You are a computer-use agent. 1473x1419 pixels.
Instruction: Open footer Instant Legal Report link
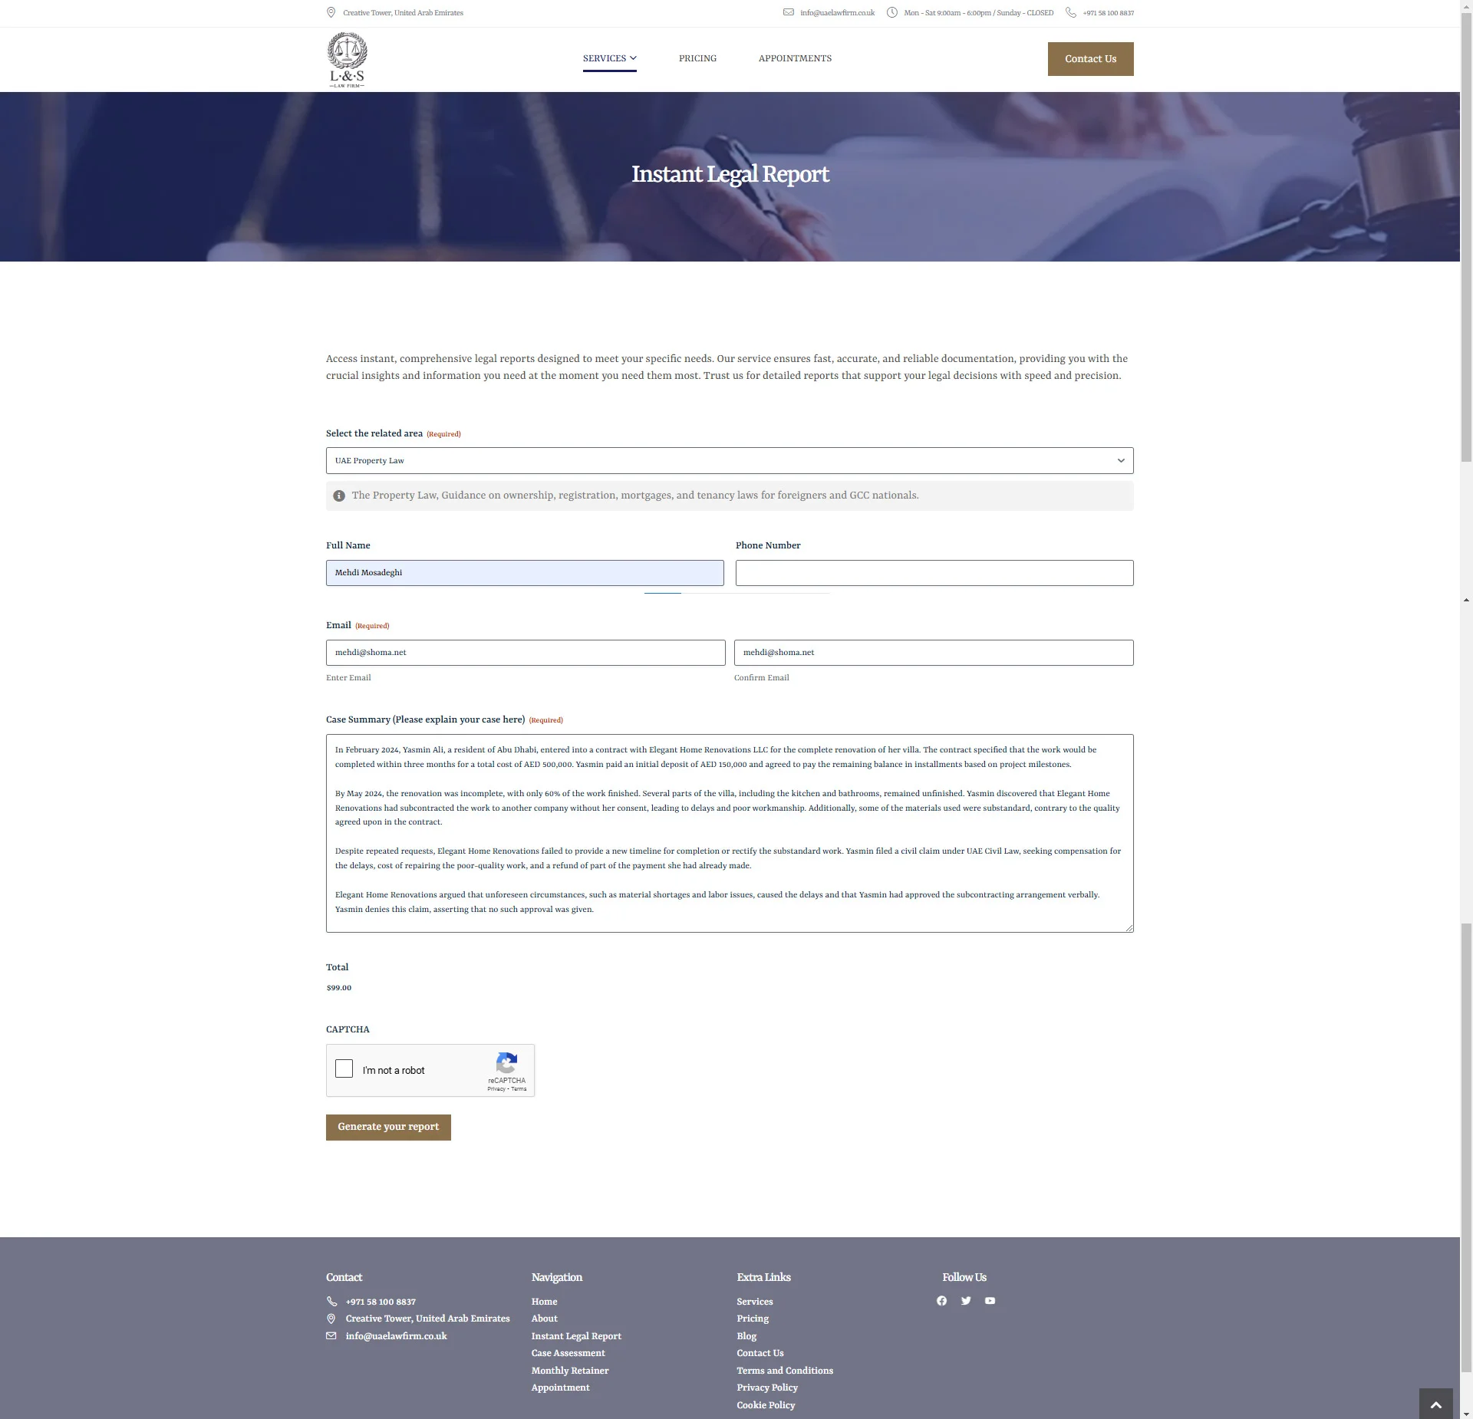[576, 1336]
